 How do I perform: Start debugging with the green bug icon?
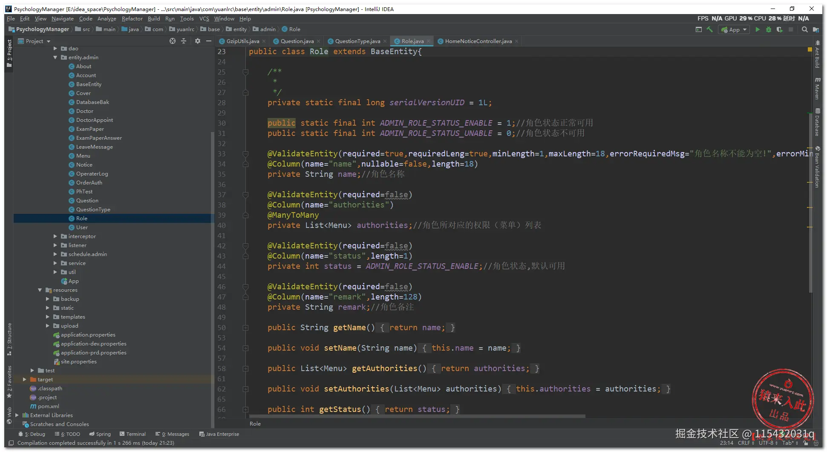pyautogui.click(x=769, y=29)
